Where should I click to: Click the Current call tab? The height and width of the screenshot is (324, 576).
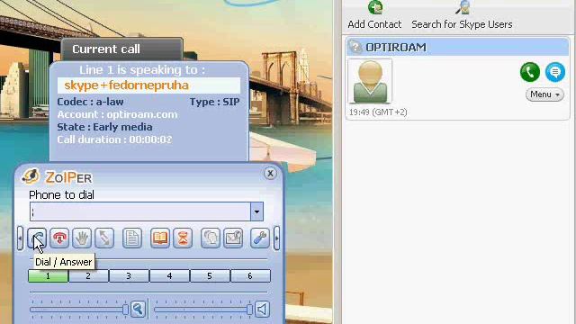click(x=122, y=49)
